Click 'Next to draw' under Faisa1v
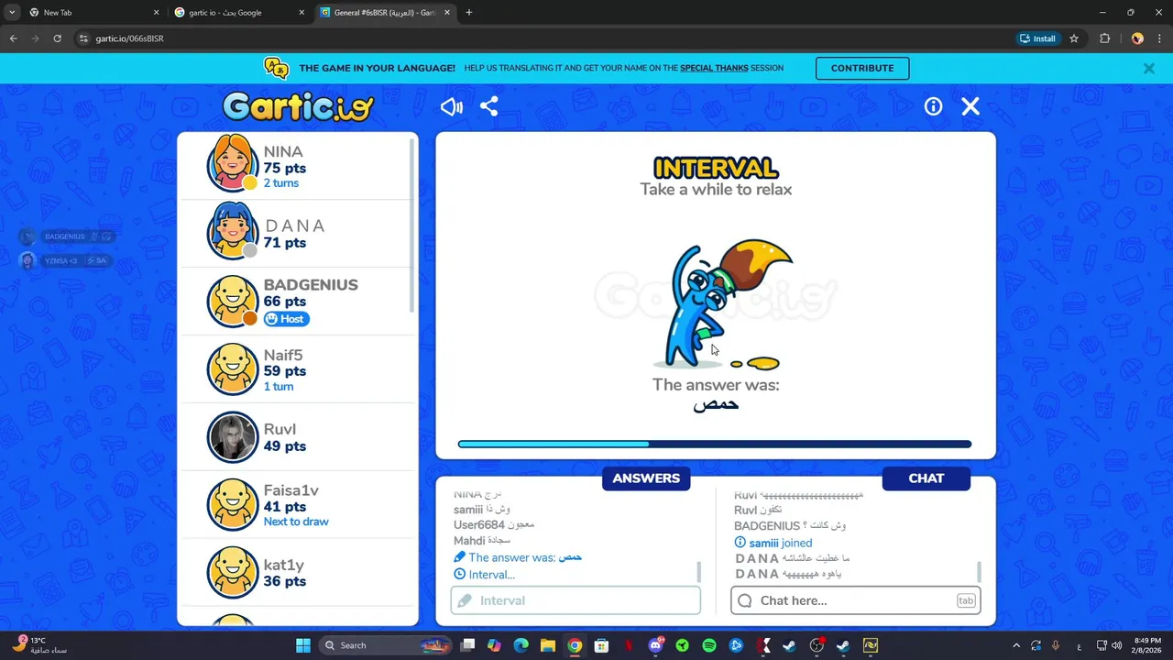The height and width of the screenshot is (660, 1173). (296, 522)
